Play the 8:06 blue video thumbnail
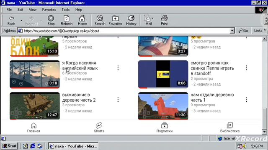 163,74
